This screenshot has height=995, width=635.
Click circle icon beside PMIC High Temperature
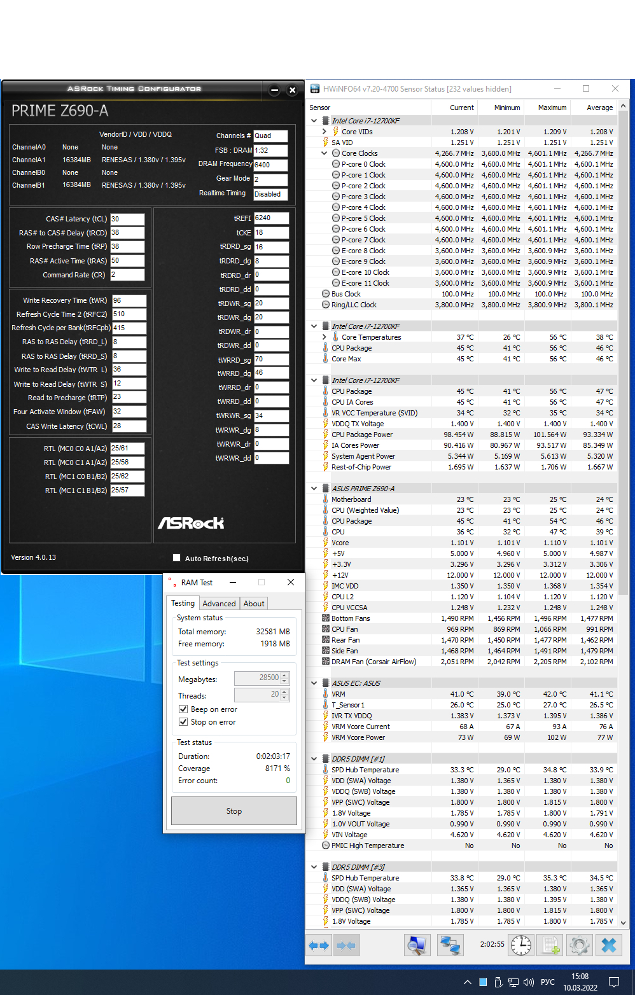click(x=326, y=845)
